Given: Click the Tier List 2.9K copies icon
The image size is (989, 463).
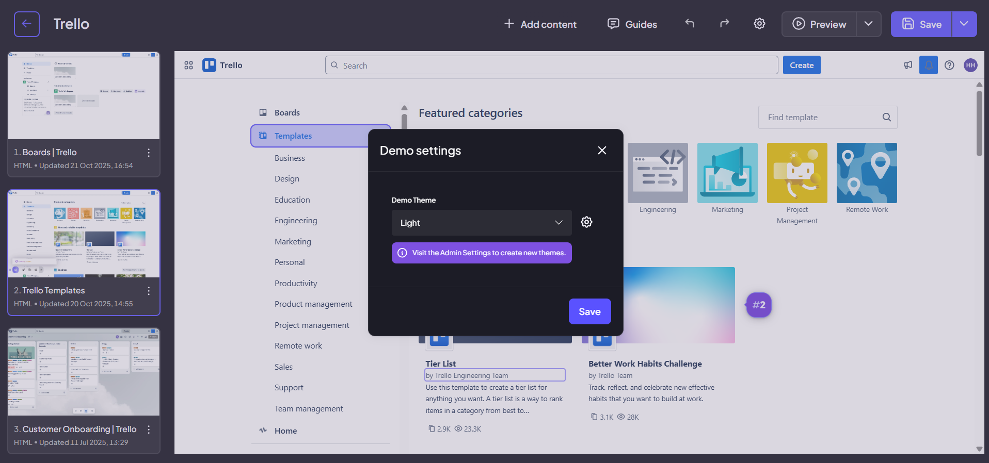Looking at the screenshot, I should (x=432, y=429).
